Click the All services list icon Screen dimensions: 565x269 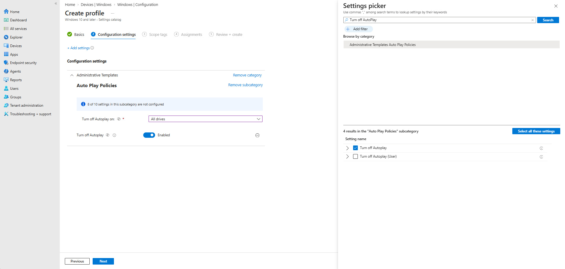coord(6,29)
